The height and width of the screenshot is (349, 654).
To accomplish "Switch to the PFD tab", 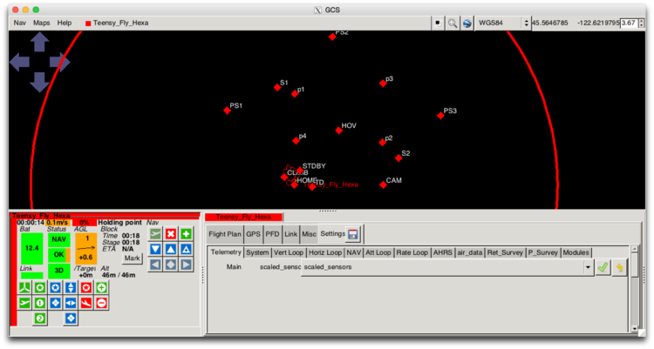I will (x=272, y=234).
